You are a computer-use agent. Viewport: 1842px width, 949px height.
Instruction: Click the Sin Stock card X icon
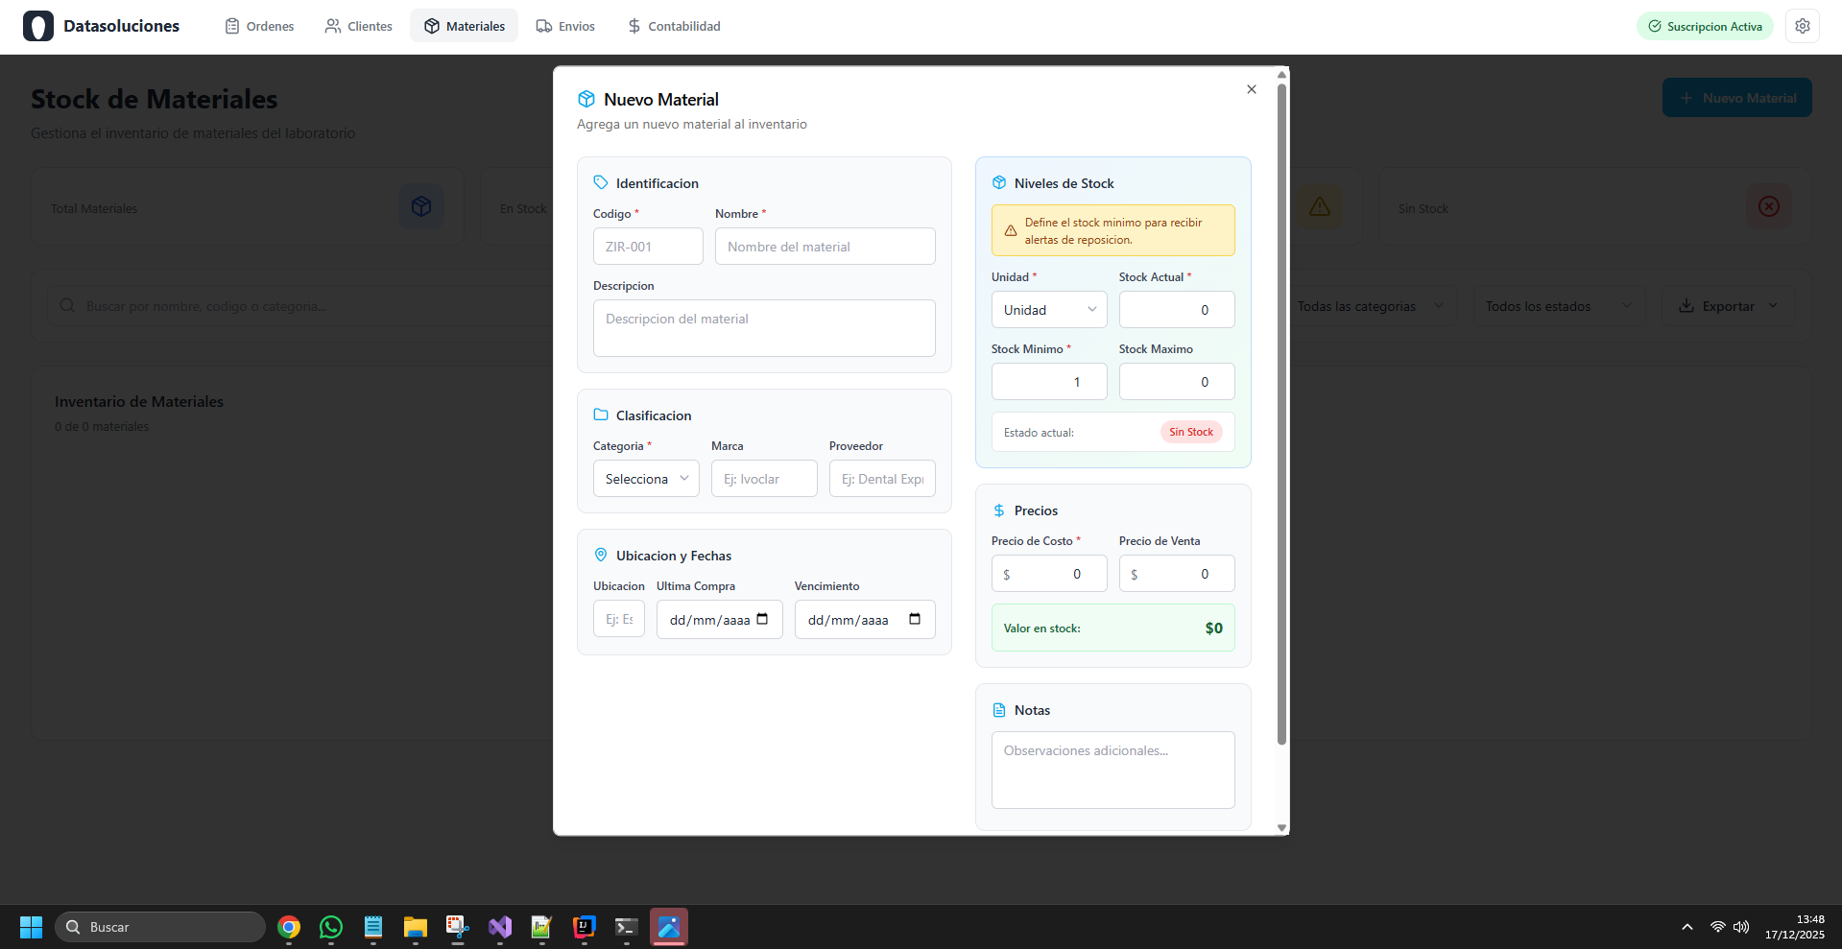1769,206
